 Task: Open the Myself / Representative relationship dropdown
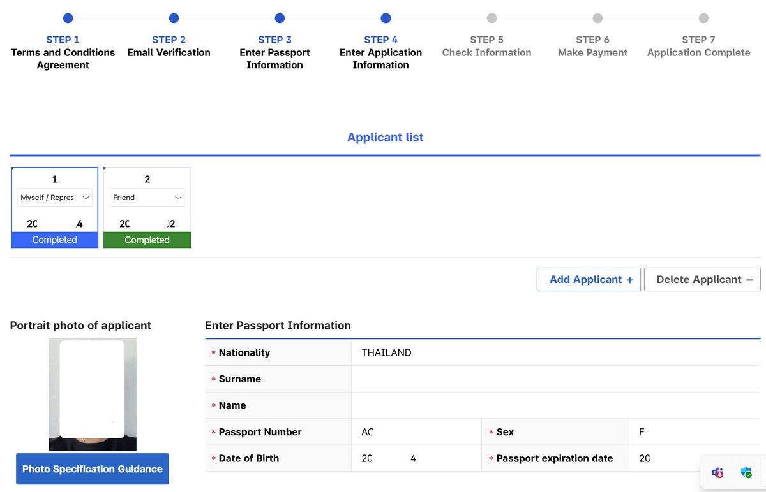click(54, 198)
